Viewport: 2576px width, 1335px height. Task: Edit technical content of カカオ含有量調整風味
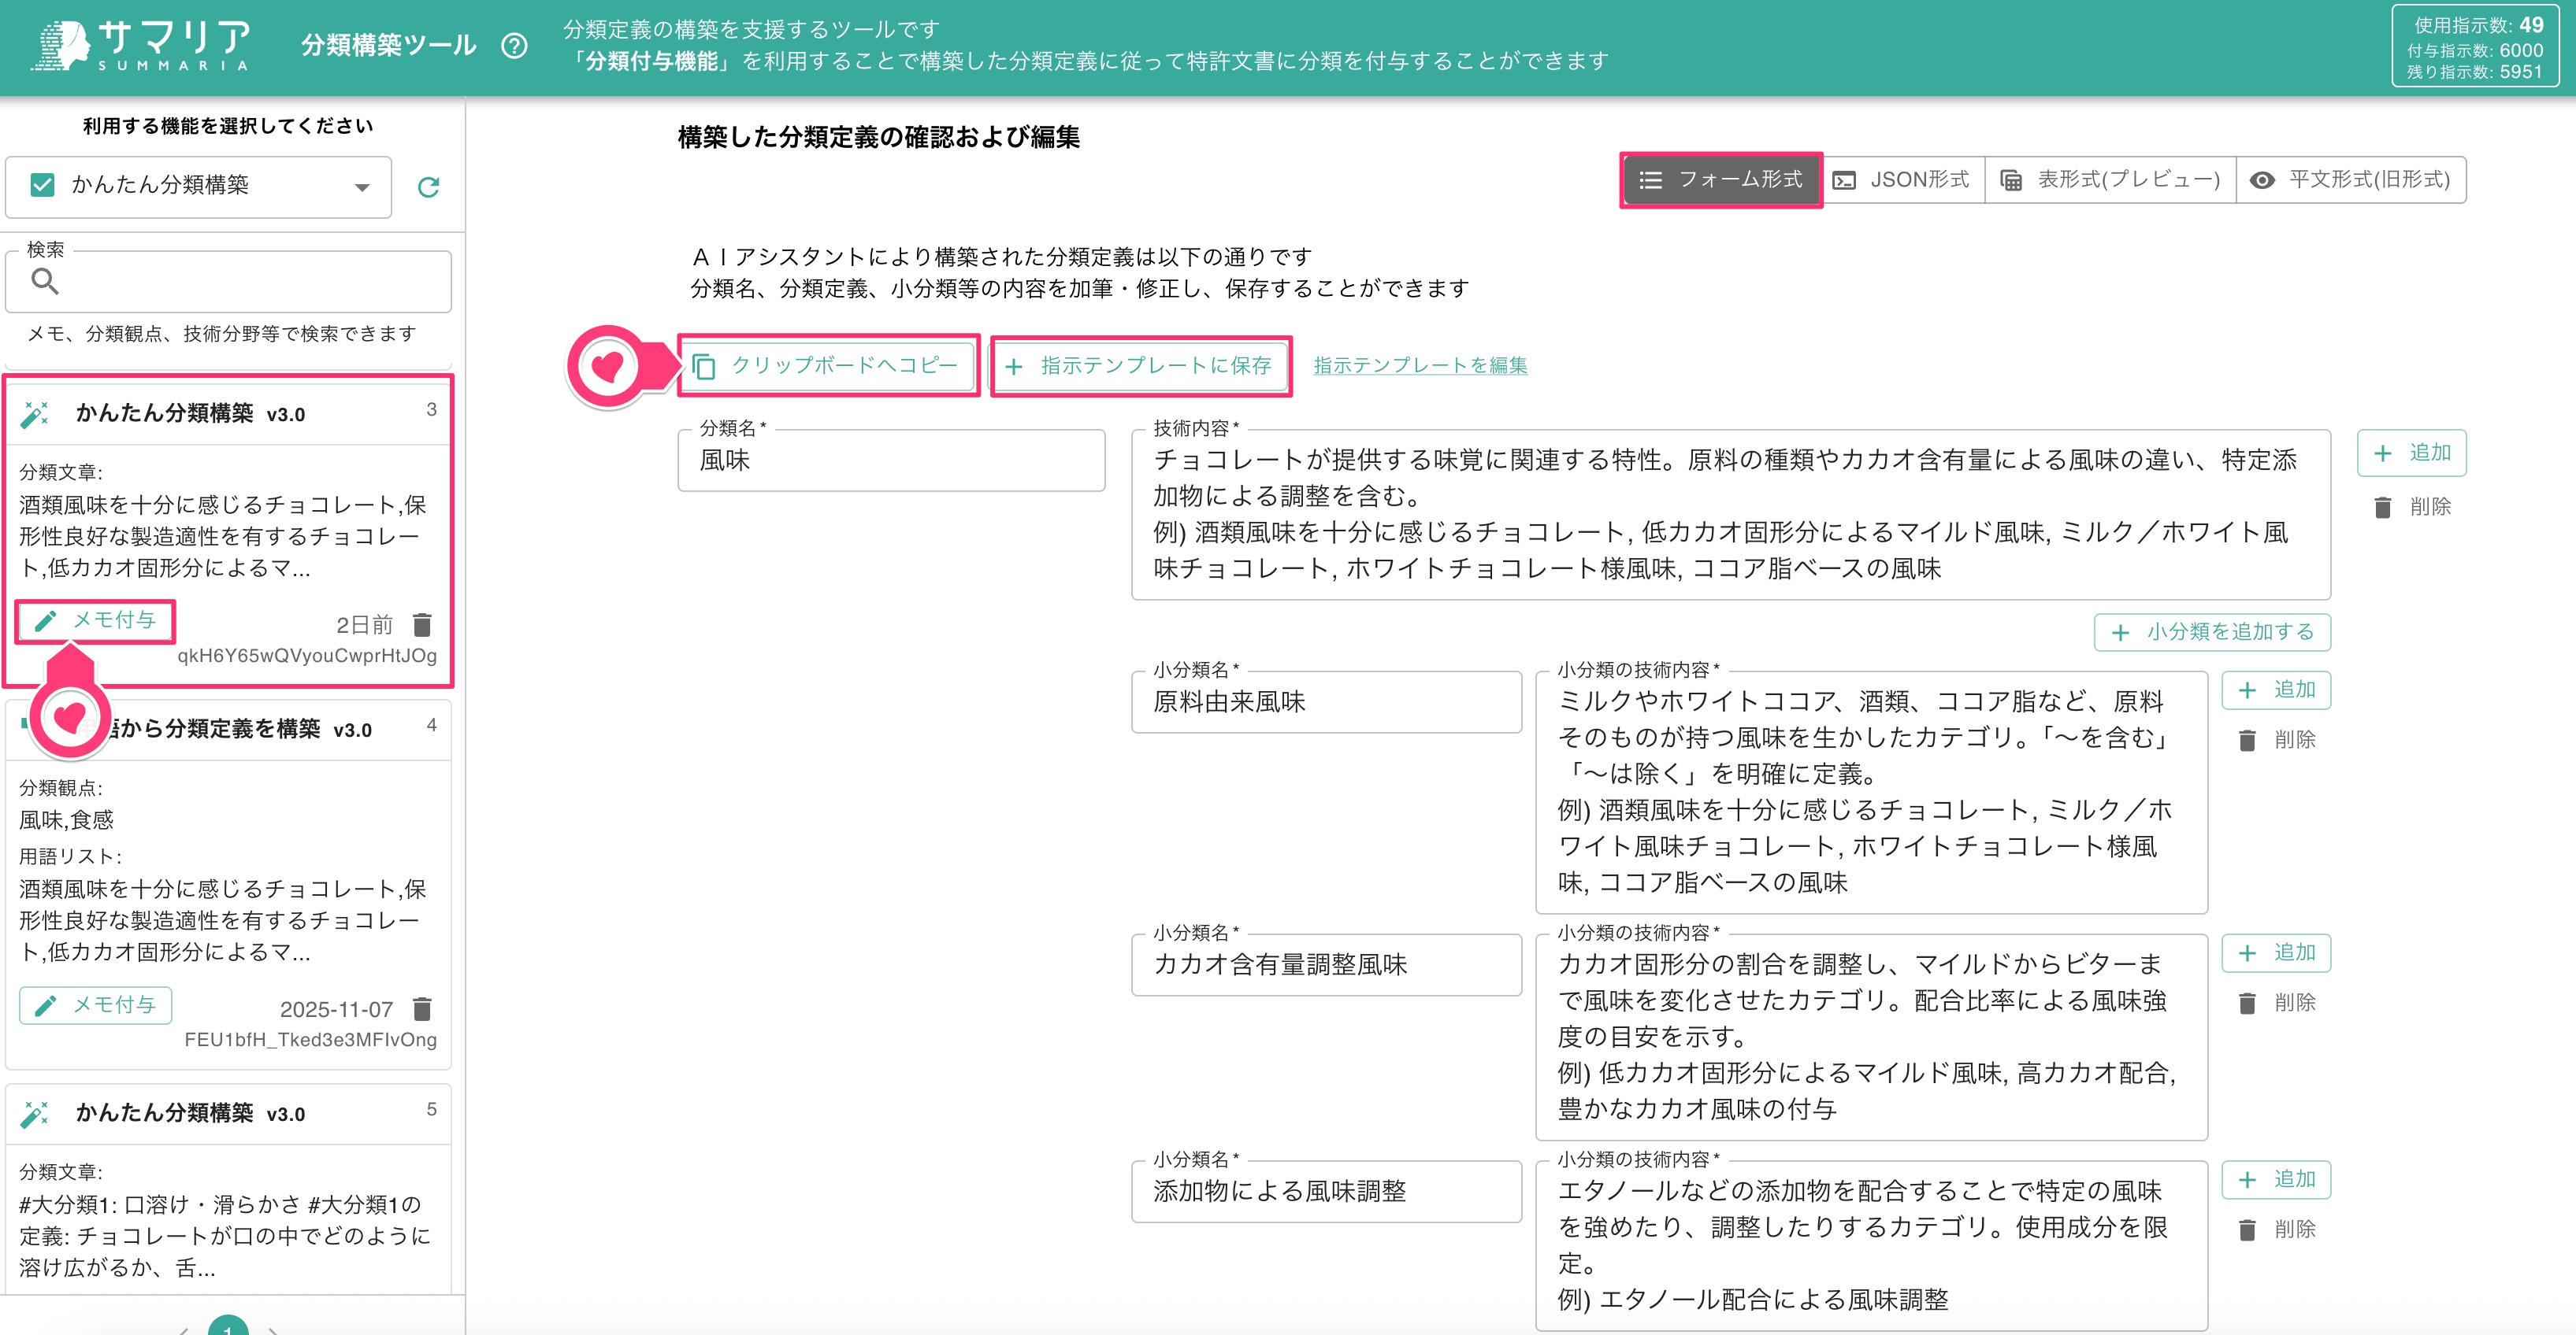pos(1871,1037)
